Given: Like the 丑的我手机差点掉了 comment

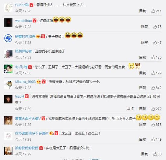Looking at the screenshot, I should click(153, 57).
